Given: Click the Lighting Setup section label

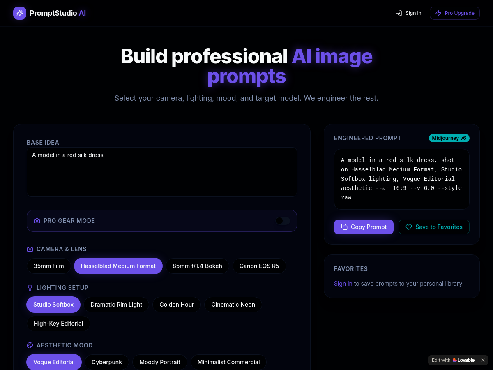Looking at the screenshot, I should coord(62,288).
